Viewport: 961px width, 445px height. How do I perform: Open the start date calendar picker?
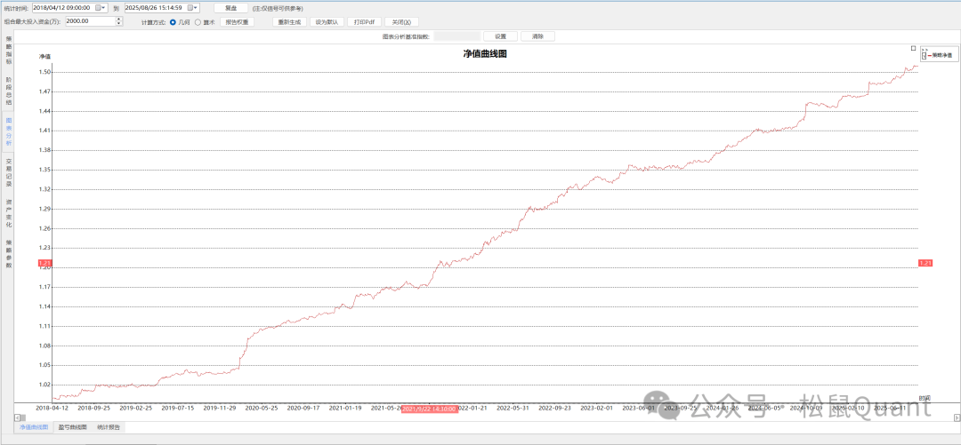(x=99, y=7)
